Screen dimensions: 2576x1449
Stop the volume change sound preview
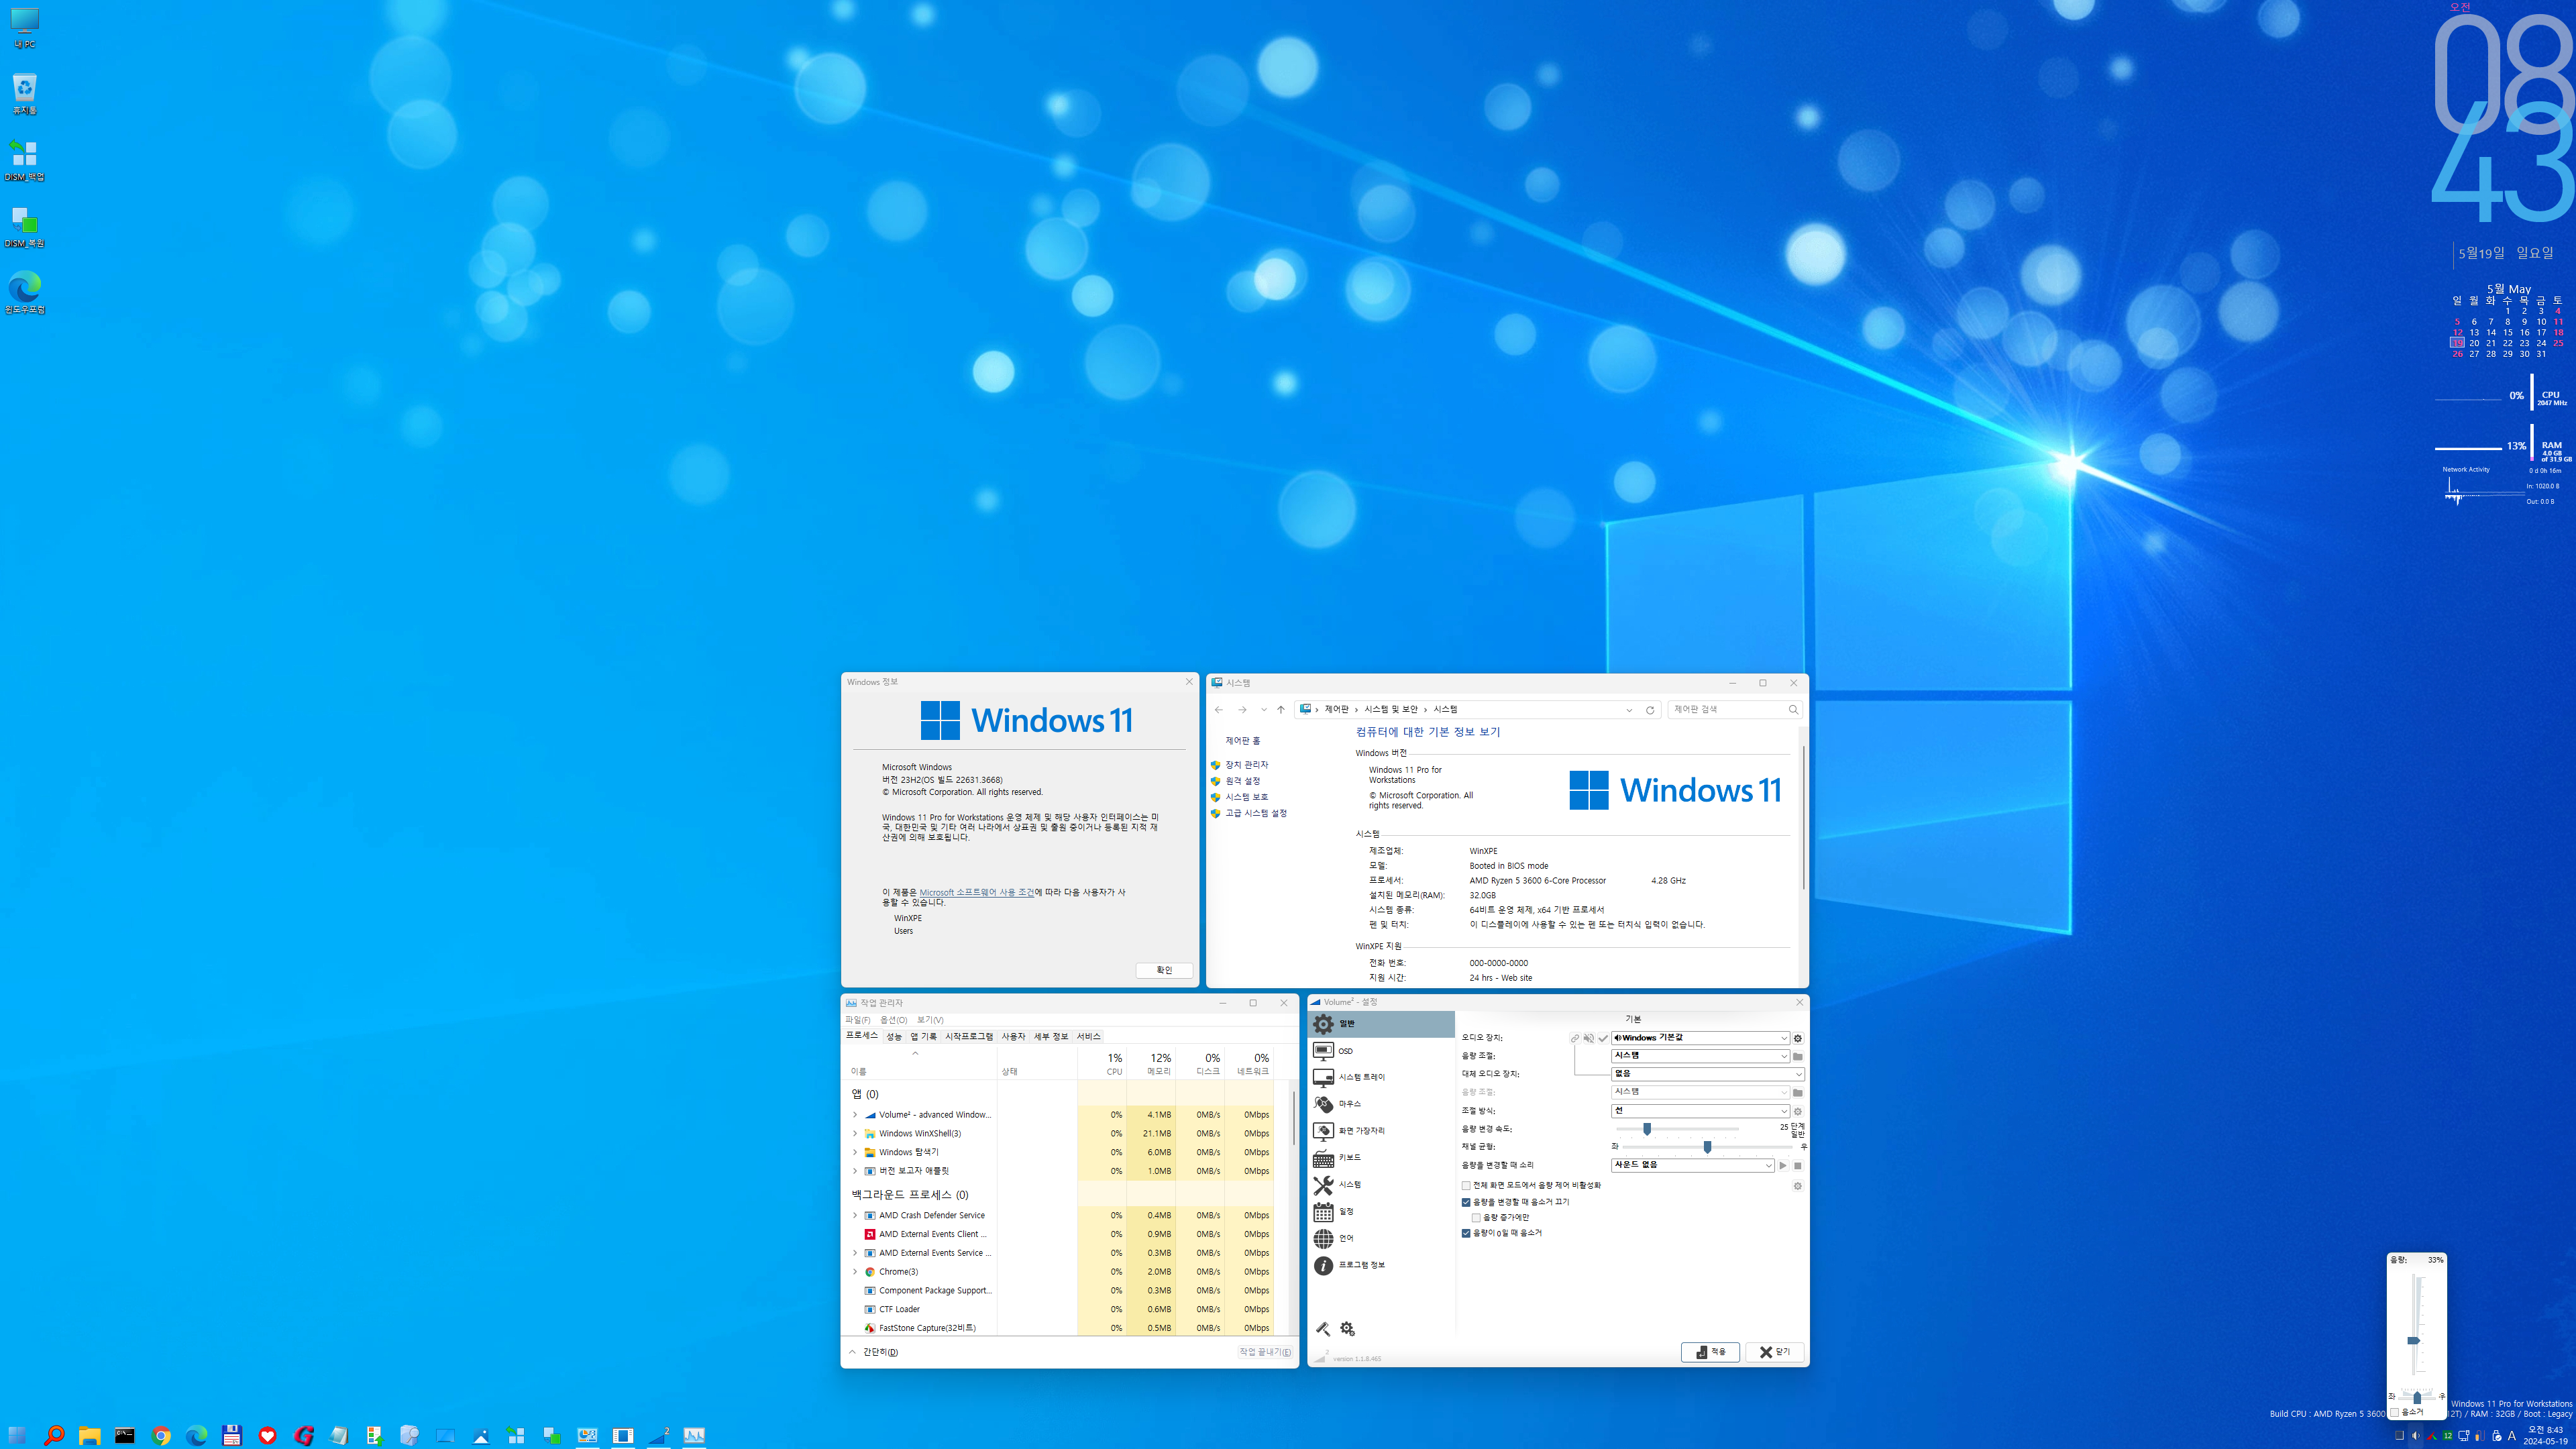coord(1797,1165)
